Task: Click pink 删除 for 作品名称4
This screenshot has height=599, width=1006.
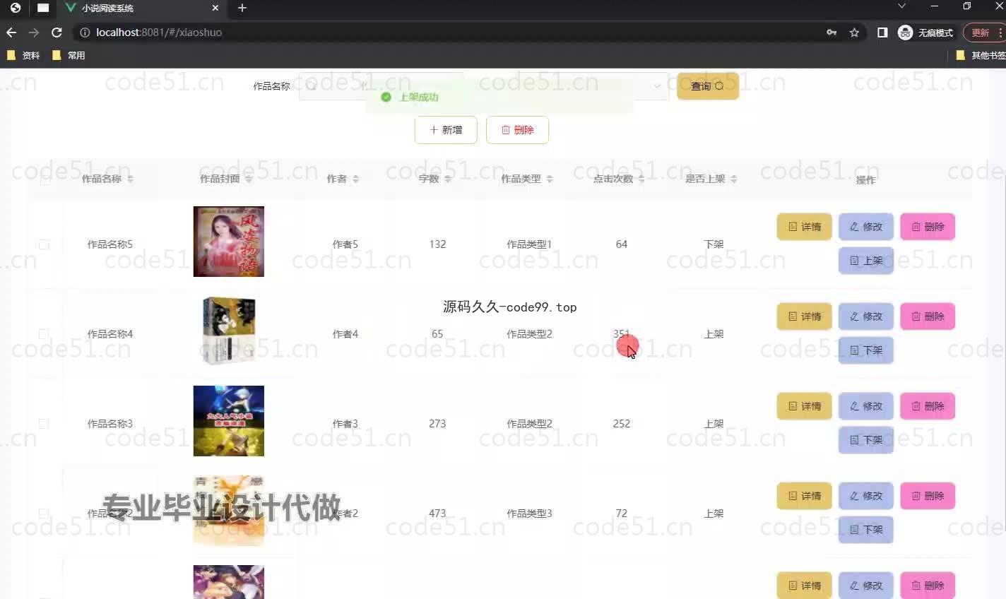Action: [x=928, y=316]
